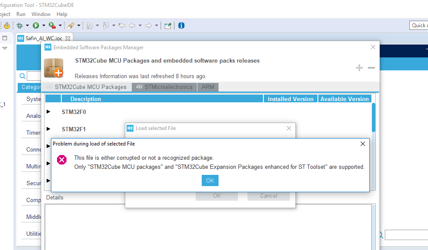Click the green Run button in toolbar

(36, 25)
